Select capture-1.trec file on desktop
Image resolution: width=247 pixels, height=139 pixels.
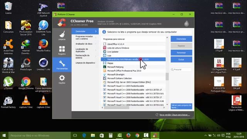tap(26, 102)
